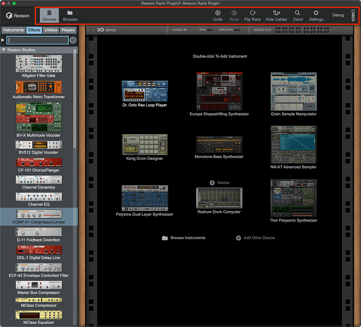
Task: Click the device list scrollbar
Action: [x=74, y=99]
